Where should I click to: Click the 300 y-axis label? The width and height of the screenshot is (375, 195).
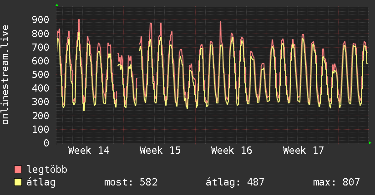click(x=41, y=102)
